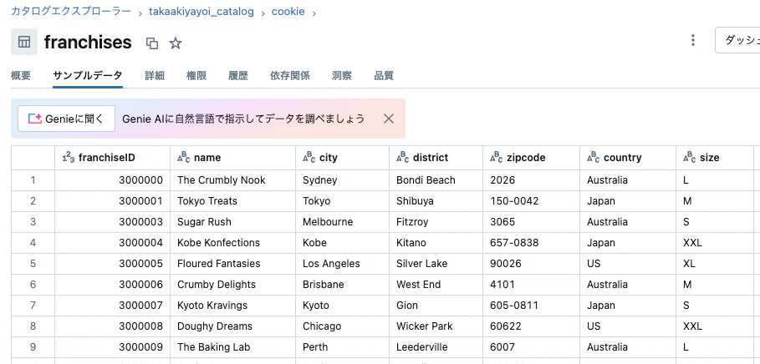Click zipcode cell 150-0042
Image resolution: width=760 pixels, height=364 pixels.
pyautogui.click(x=531, y=201)
